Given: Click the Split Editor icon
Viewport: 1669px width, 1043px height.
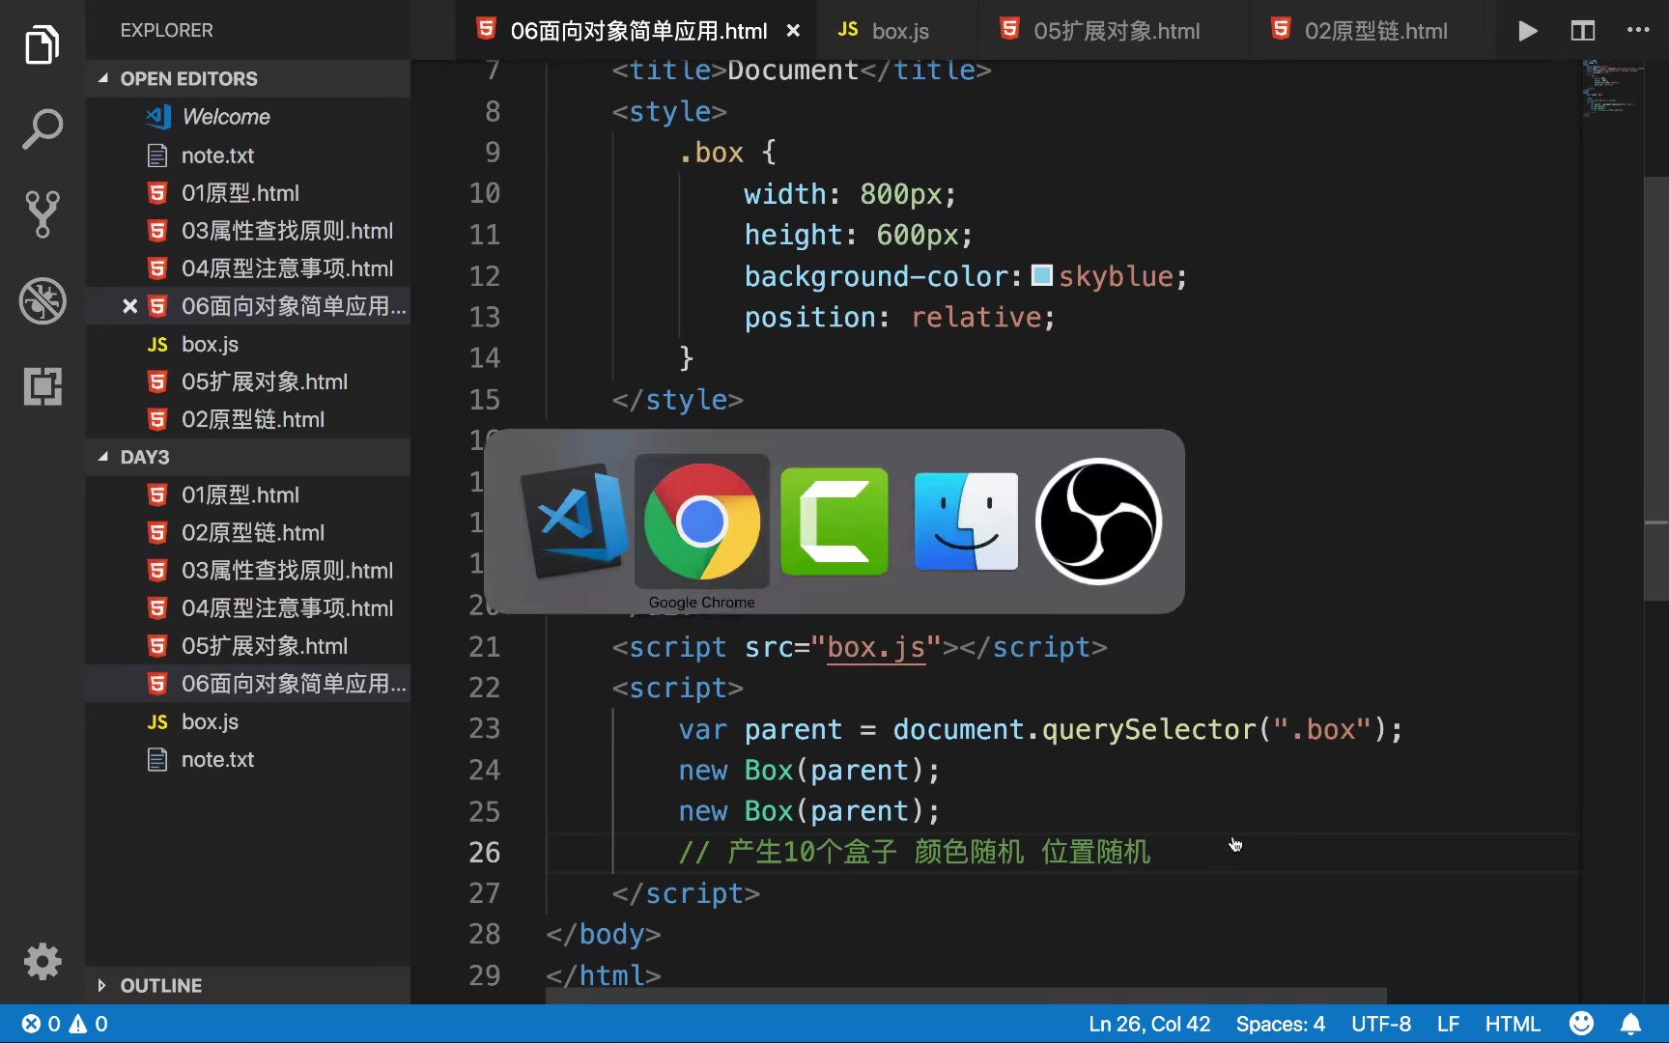Looking at the screenshot, I should [1582, 31].
